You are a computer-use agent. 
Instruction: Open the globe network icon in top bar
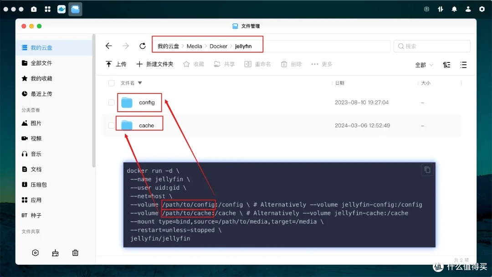point(427,9)
